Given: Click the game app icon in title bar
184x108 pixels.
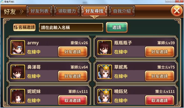Looking at the screenshot, I should pyautogui.click(x=2, y=2).
